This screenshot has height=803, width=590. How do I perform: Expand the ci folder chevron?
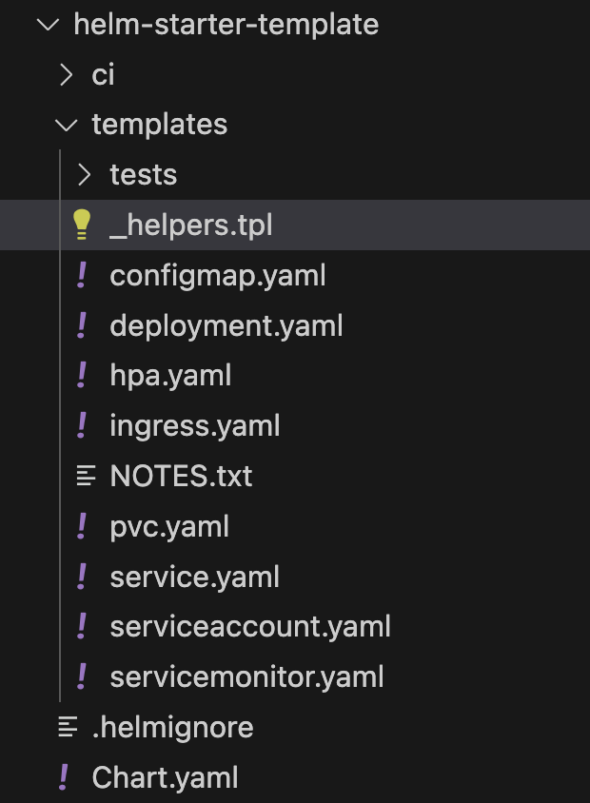pyautogui.click(x=66, y=75)
